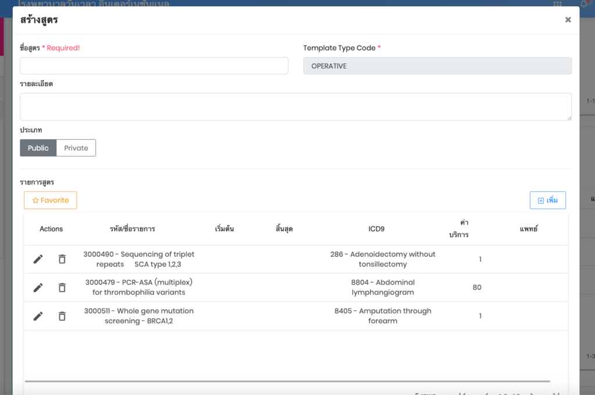
Task: Click the star Favorite button
Action: [x=51, y=200]
